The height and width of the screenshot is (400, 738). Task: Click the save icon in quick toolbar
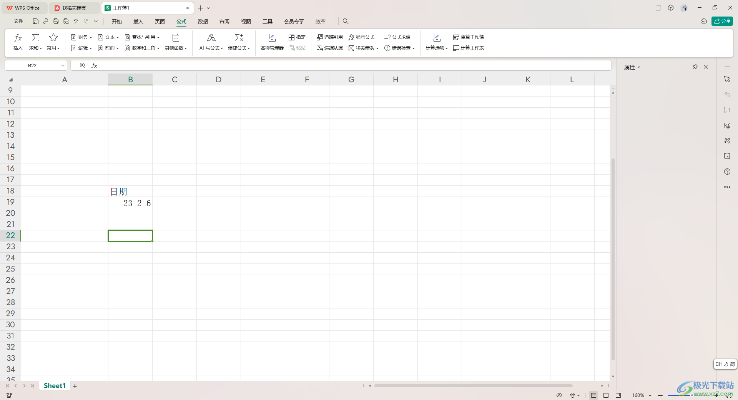pyautogui.click(x=36, y=22)
